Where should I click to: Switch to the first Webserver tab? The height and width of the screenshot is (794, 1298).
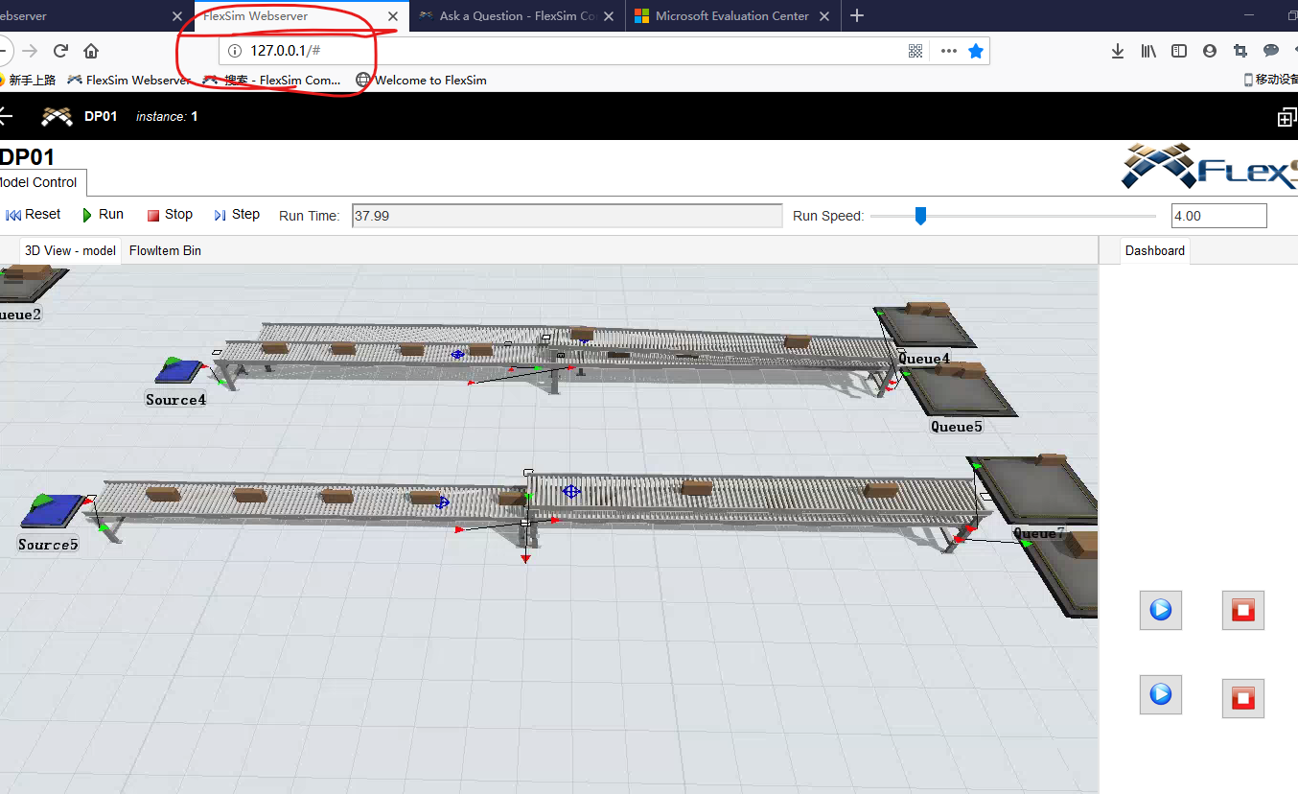pyautogui.click(x=86, y=16)
